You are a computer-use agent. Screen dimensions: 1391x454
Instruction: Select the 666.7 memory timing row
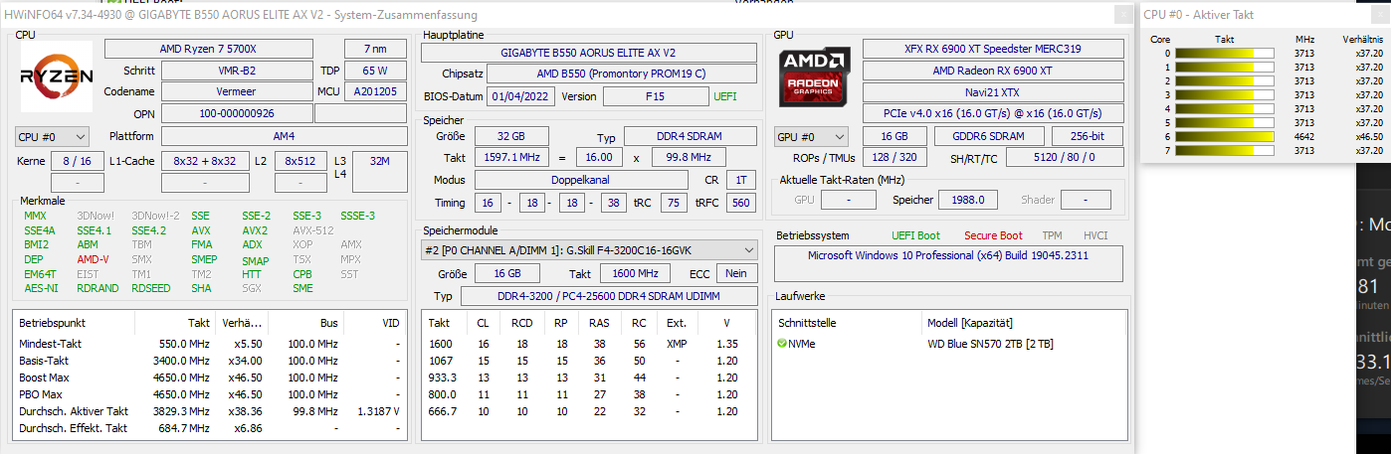point(587,411)
